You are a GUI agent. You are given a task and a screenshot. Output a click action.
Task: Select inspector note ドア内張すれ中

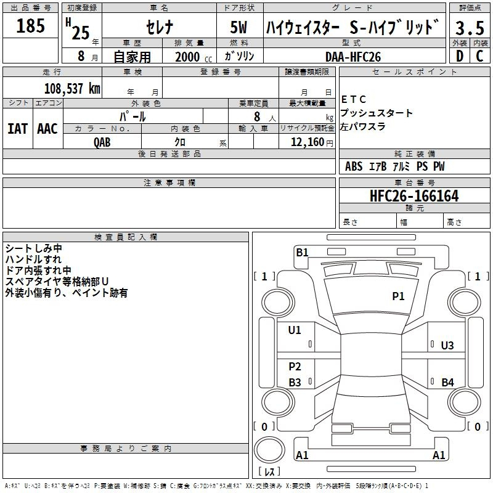[x=38, y=270]
